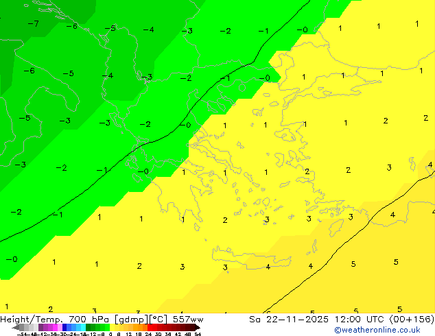Click the legend scale label '54'
435x336 pixels.
click(198, 334)
